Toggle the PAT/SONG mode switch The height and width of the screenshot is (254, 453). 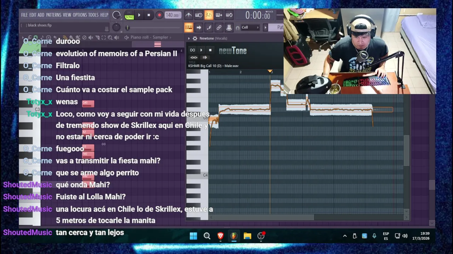130,16
